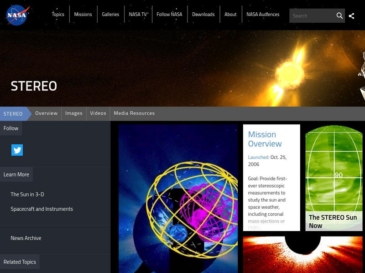Click the STEREO page title
This screenshot has width=365, height=273.
point(34,86)
